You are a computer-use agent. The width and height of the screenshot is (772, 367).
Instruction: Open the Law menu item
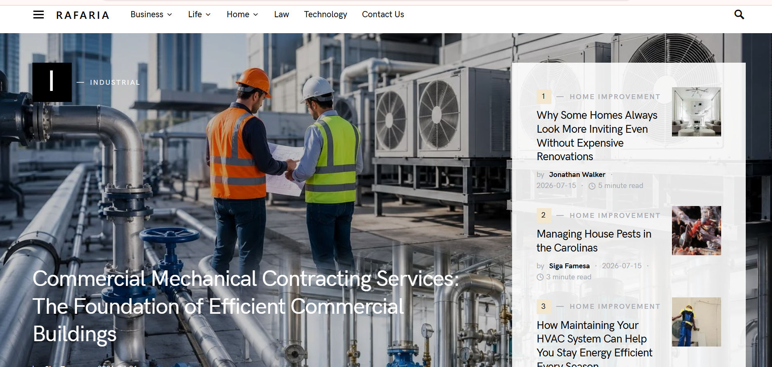click(281, 14)
